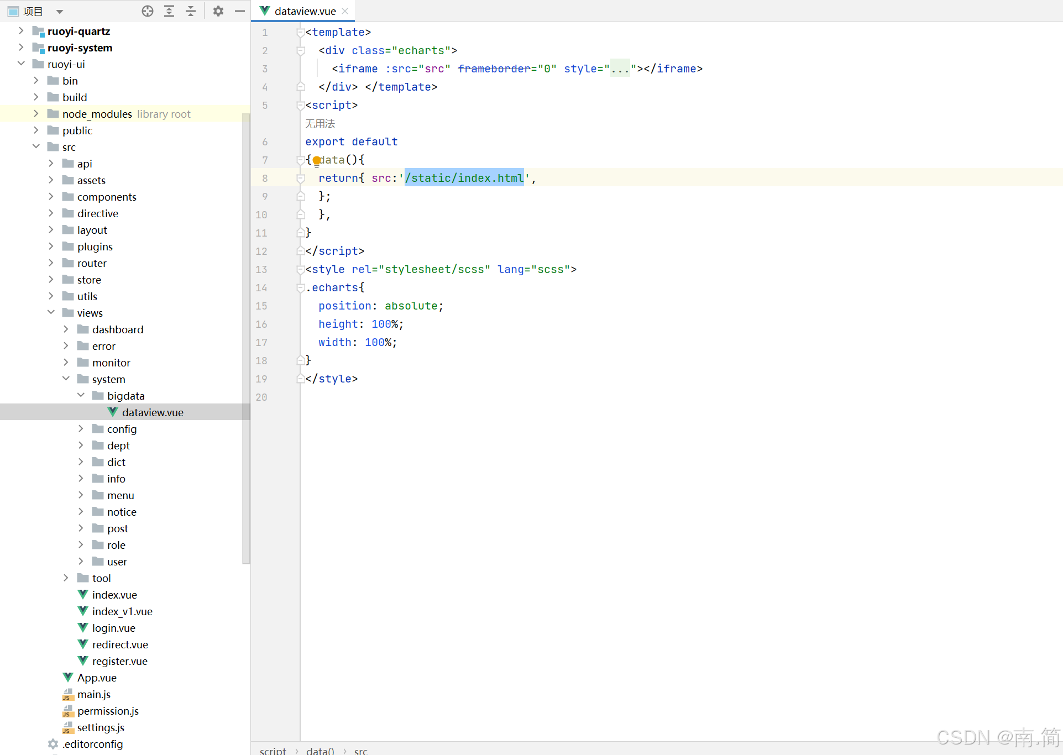Toggle fold marker on .echarts style rule

[301, 288]
